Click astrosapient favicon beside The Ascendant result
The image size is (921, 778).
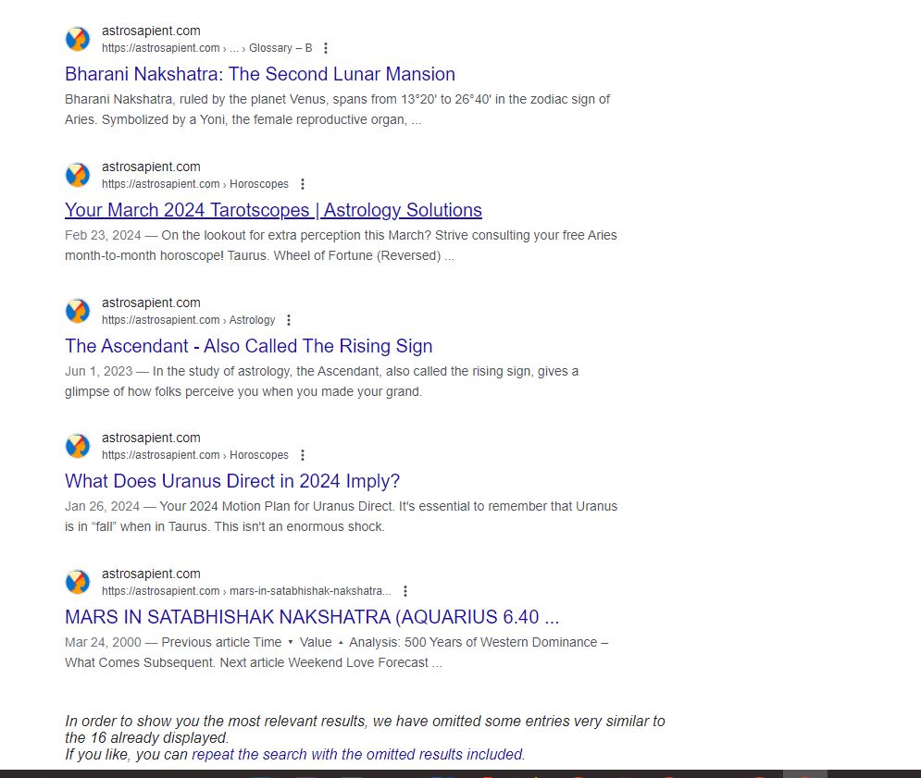(x=78, y=311)
